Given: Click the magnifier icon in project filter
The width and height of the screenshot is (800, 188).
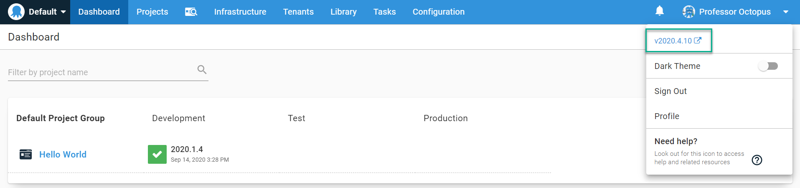Looking at the screenshot, I should (x=202, y=70).
